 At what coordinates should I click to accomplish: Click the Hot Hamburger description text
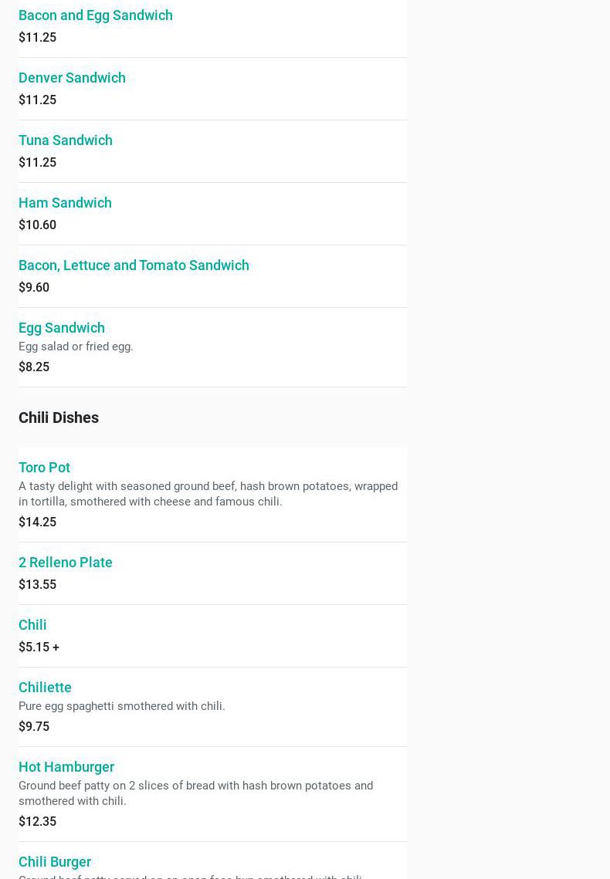pyautogui.click(x=195, y=793)
